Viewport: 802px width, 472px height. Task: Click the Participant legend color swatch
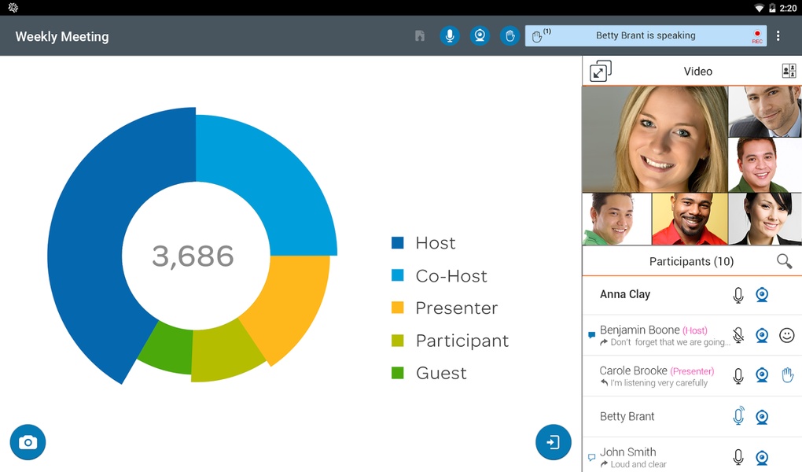tap(397, 341)
